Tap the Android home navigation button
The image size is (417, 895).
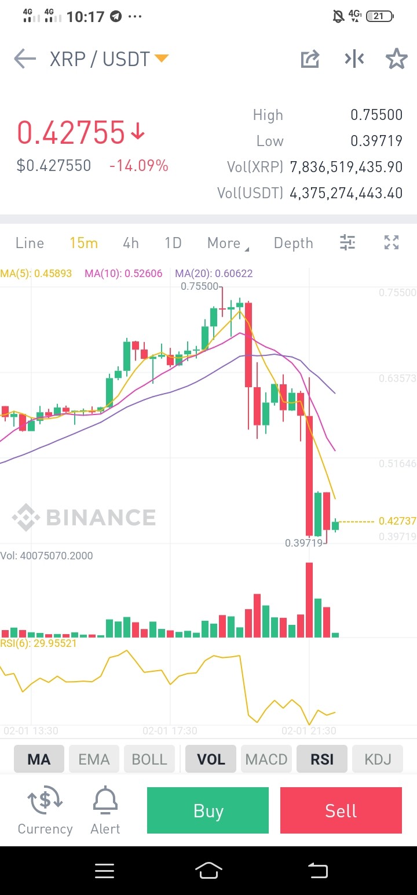(x=209, y=870)
